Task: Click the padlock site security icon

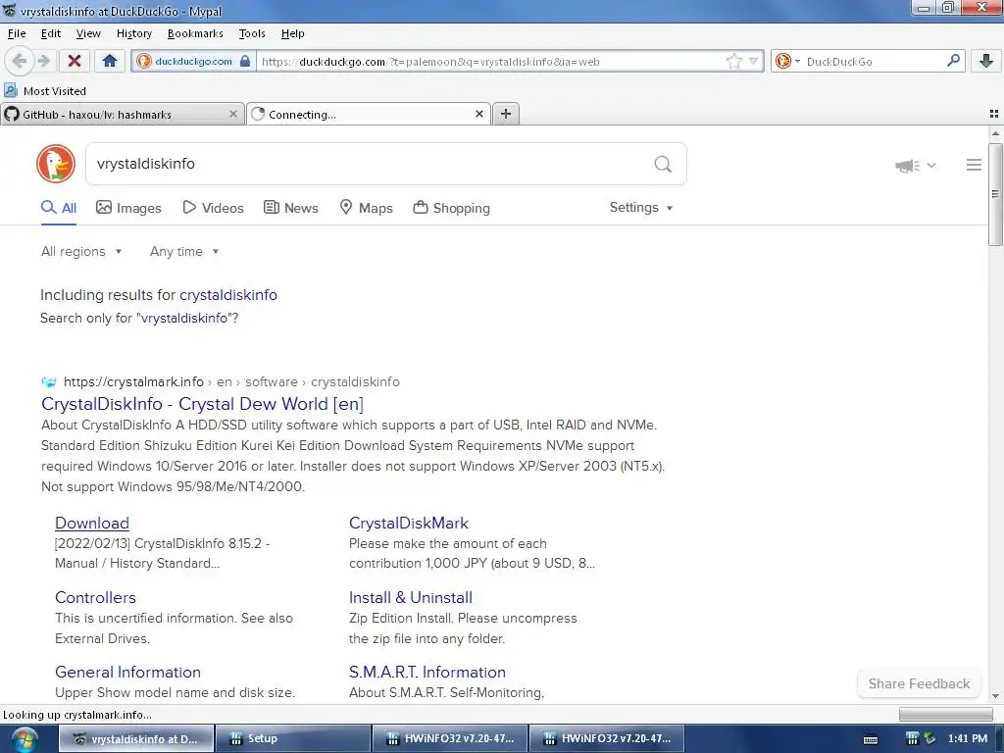Action: pos(244,62)
